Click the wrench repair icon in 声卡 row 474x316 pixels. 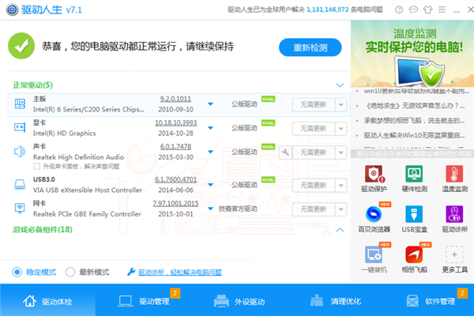285,152
